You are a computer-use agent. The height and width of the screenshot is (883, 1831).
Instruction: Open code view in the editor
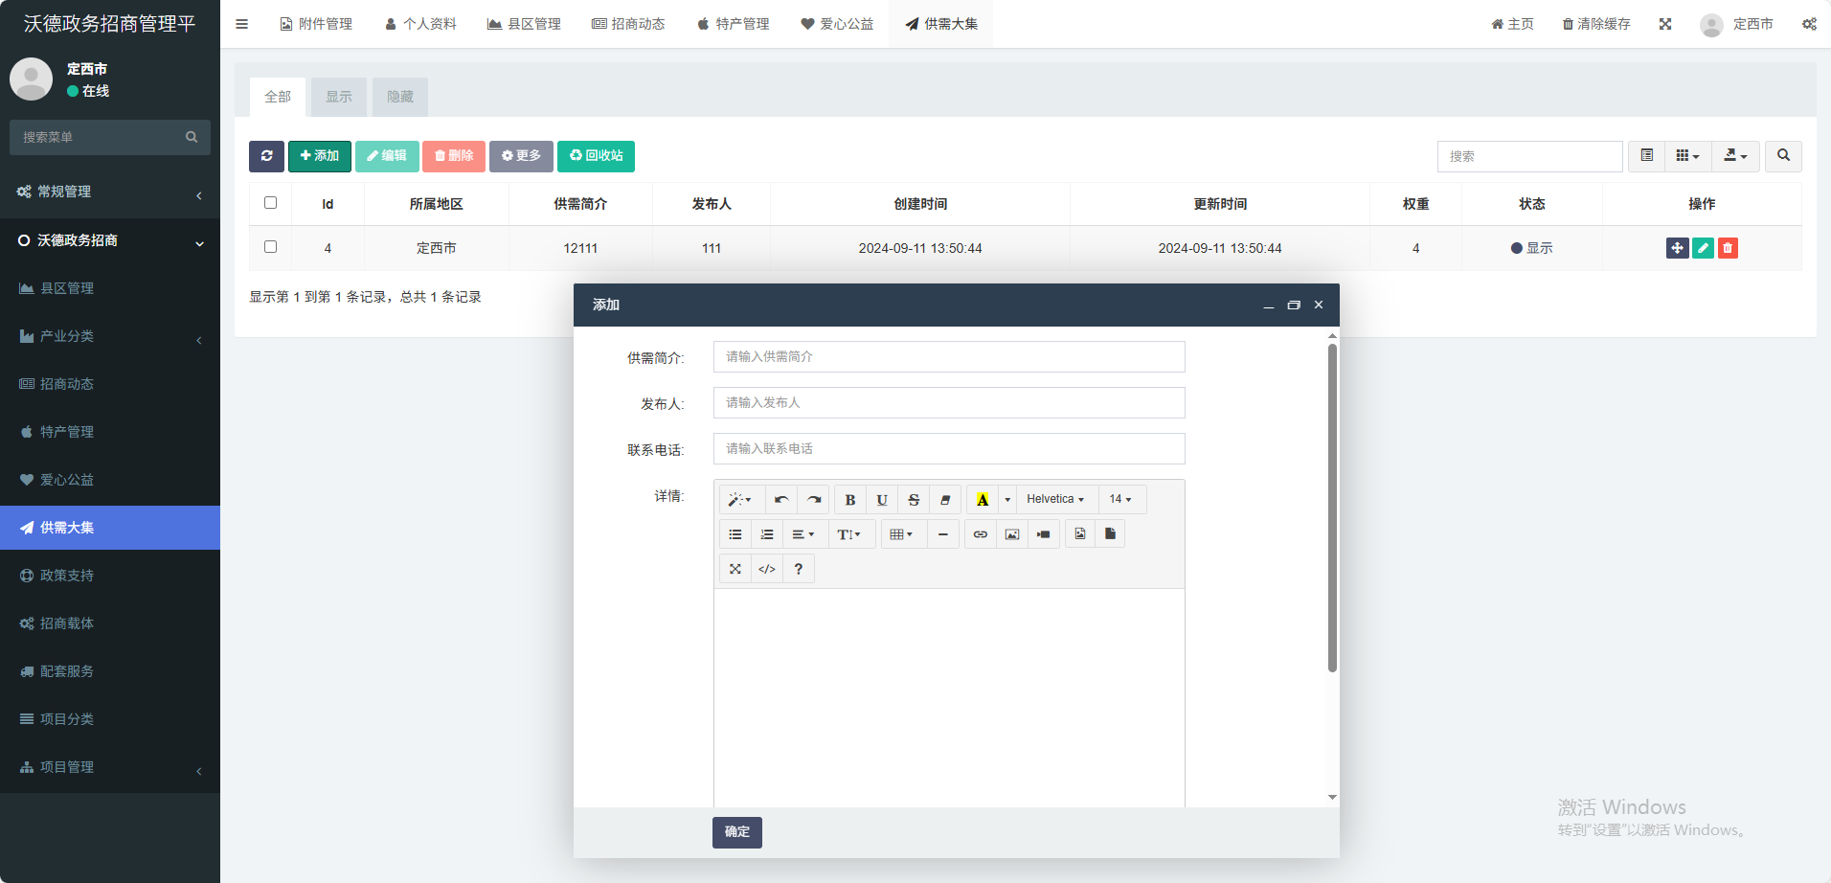tap(767, 569)
